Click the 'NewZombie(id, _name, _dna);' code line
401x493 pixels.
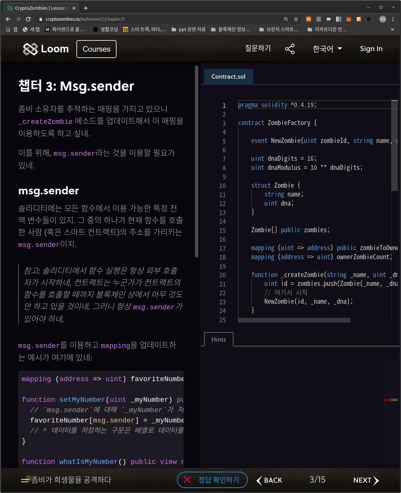click(x=309, y=301)
